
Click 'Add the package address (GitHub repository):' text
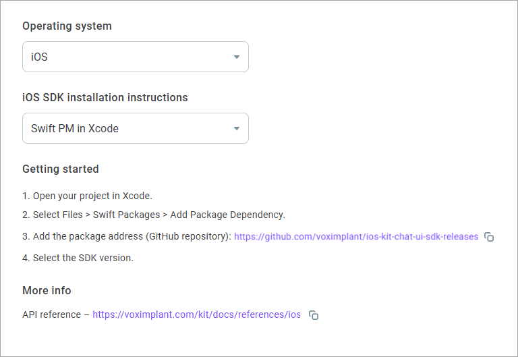(132, 236)
